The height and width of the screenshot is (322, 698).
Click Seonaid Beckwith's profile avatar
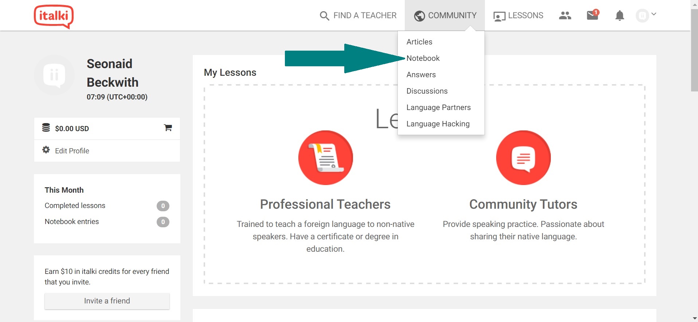click(54, 75)
